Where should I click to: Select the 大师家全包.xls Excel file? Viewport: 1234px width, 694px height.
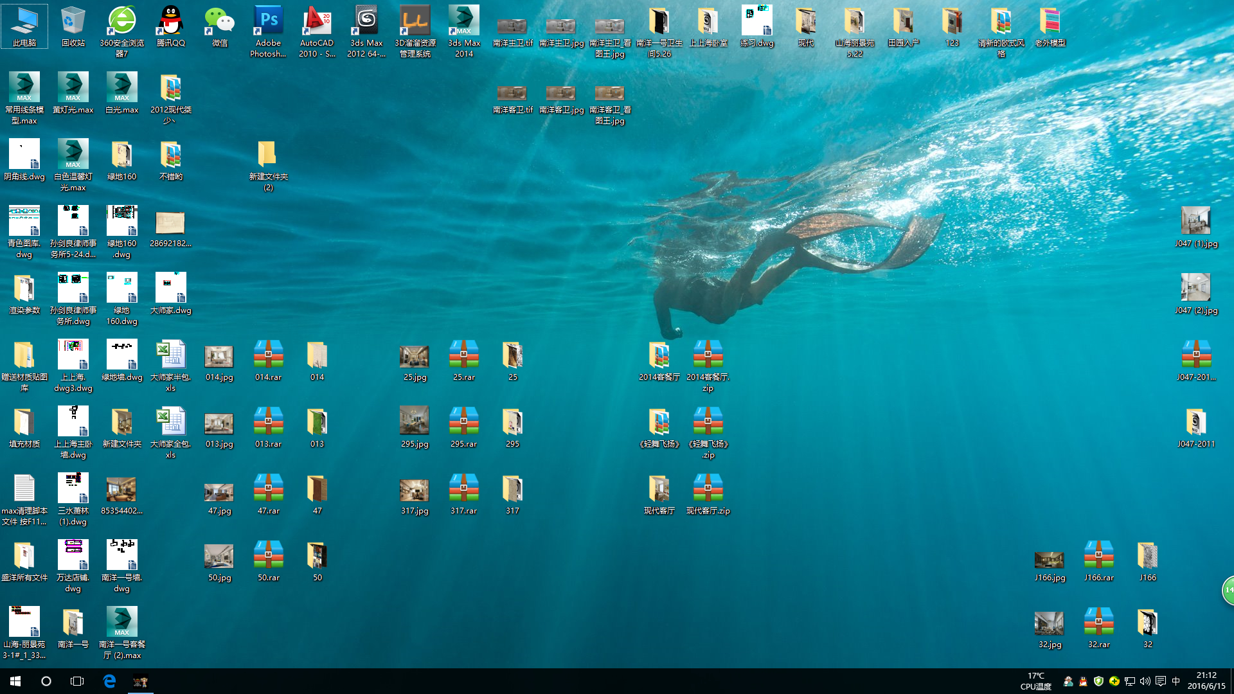pos(170,423)
